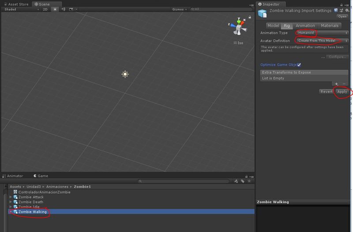Image resolution: width=353 pixels, height=232 pixels.
Task: Open Inspector gear settings menu
Action: click(347, 10)
